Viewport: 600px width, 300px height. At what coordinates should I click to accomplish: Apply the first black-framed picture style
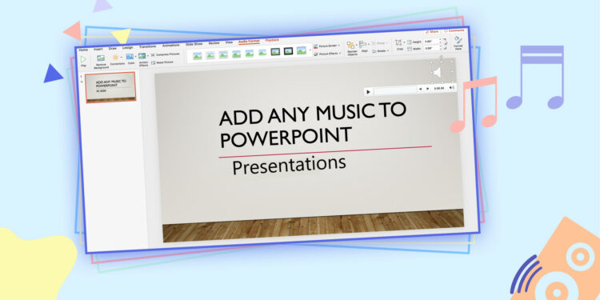[275, 51]
